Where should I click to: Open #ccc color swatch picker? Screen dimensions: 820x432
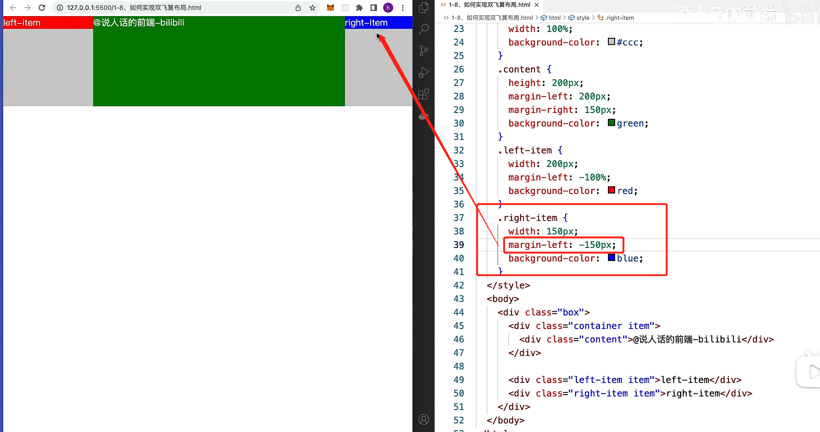pyautogui.click(x=612, y=41)
